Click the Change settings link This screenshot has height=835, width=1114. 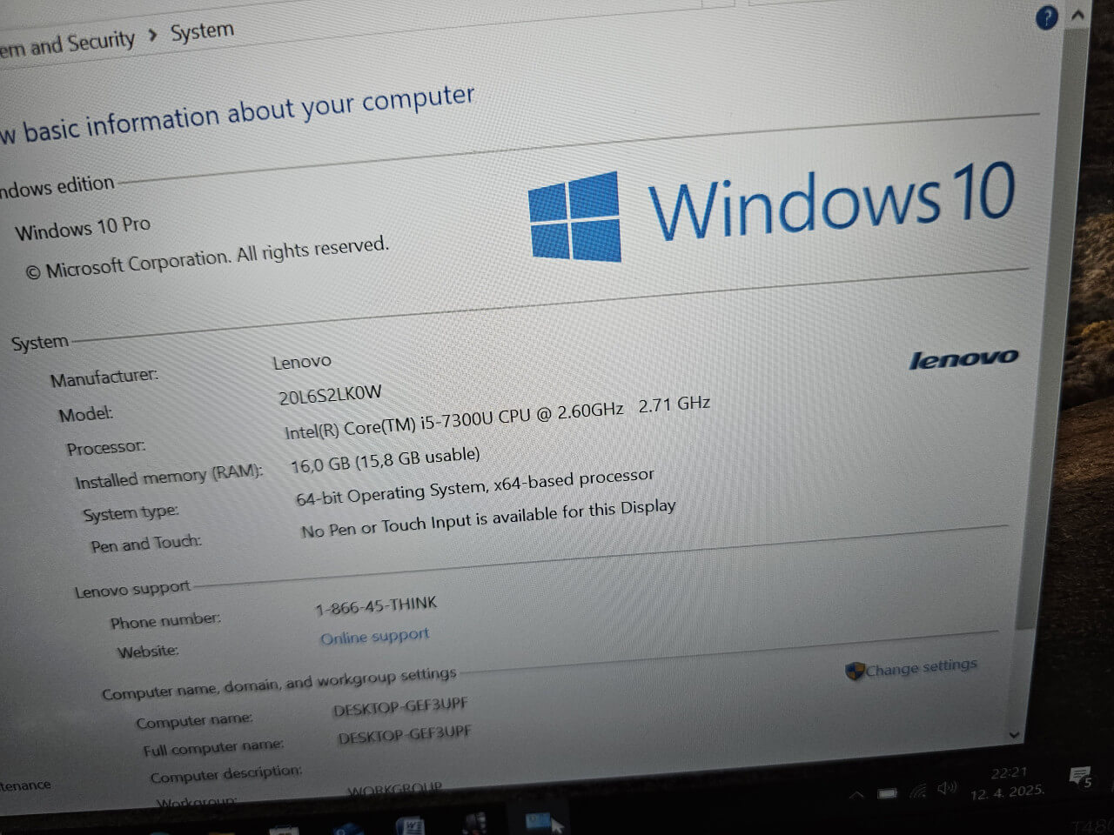click(x=921, y=667)
